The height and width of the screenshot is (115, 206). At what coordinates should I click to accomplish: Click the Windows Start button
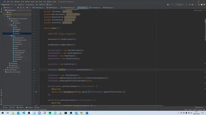[x=3, y=113]
